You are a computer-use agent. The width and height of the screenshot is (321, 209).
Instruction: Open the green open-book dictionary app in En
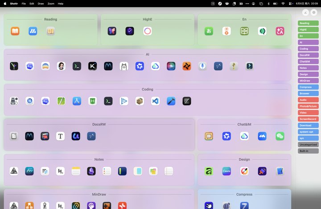click(x=244, y=31)
